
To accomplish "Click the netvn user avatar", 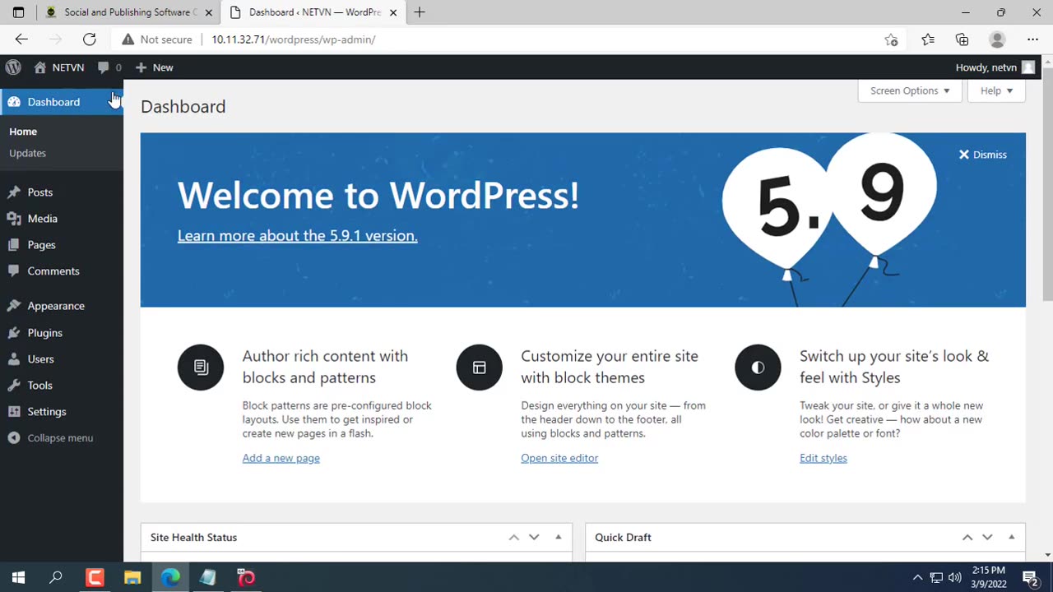I will [1028, 67].
